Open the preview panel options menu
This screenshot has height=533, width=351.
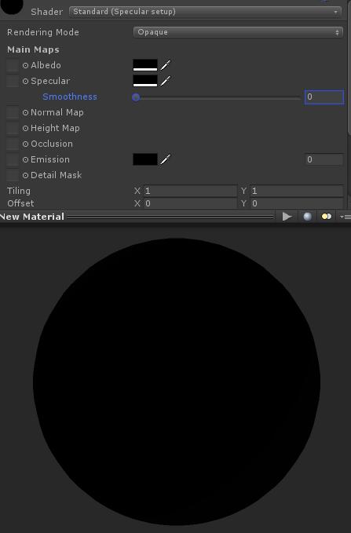click(x=345, y=217)
